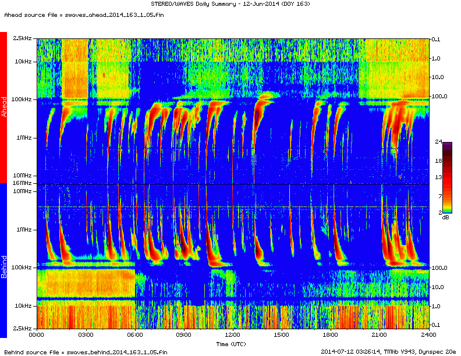
Task: Click the timestamp and TMlib version footer text
Action: (x=388, y=351)
